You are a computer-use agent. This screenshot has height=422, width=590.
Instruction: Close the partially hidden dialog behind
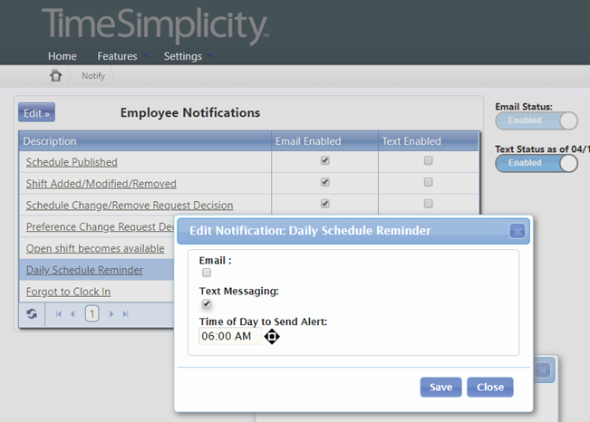(543, 370)
